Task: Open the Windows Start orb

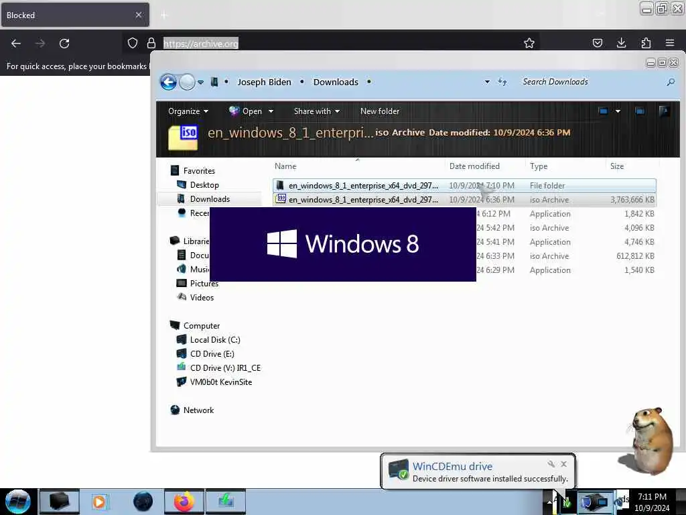Action: click(17, 502)
